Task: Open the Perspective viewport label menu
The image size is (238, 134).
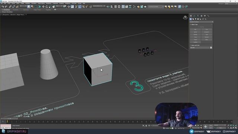Action: (6, 15)
